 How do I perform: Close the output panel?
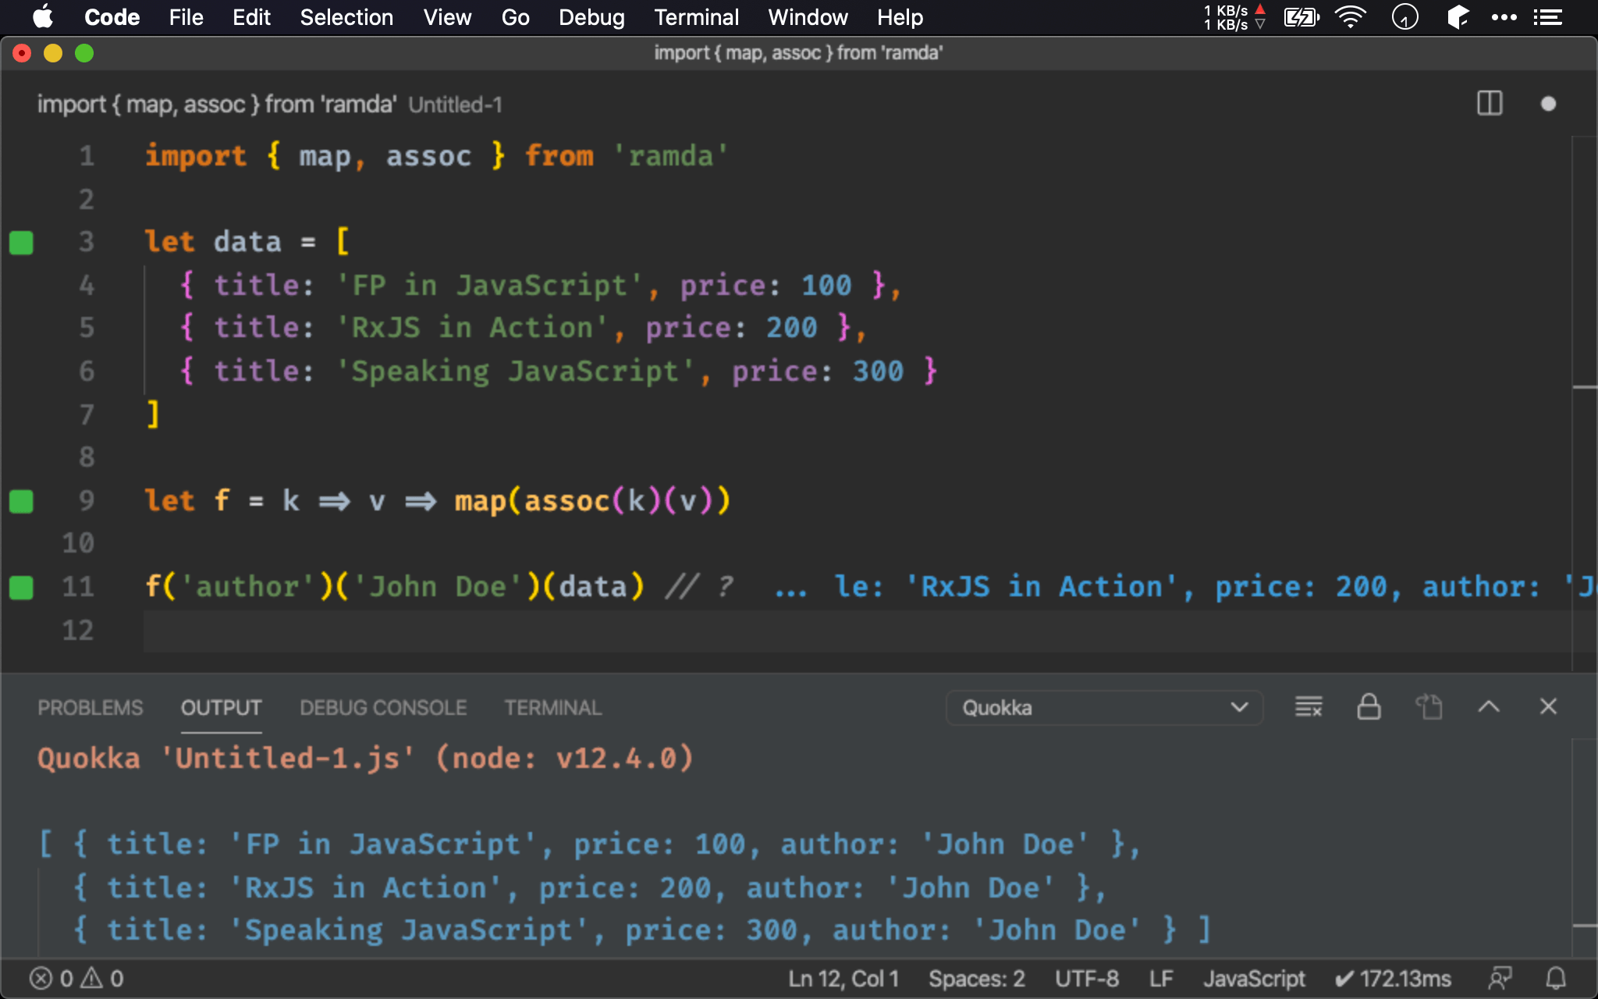click(1548, 707)
